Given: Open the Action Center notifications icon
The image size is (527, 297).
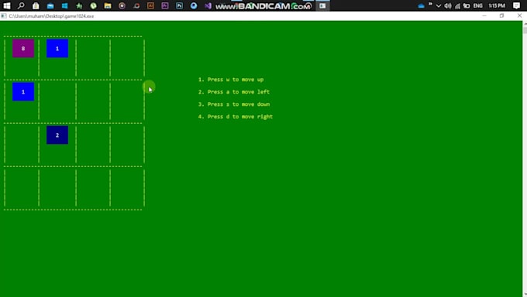Looking at the screenshot, I should [517, 5].
